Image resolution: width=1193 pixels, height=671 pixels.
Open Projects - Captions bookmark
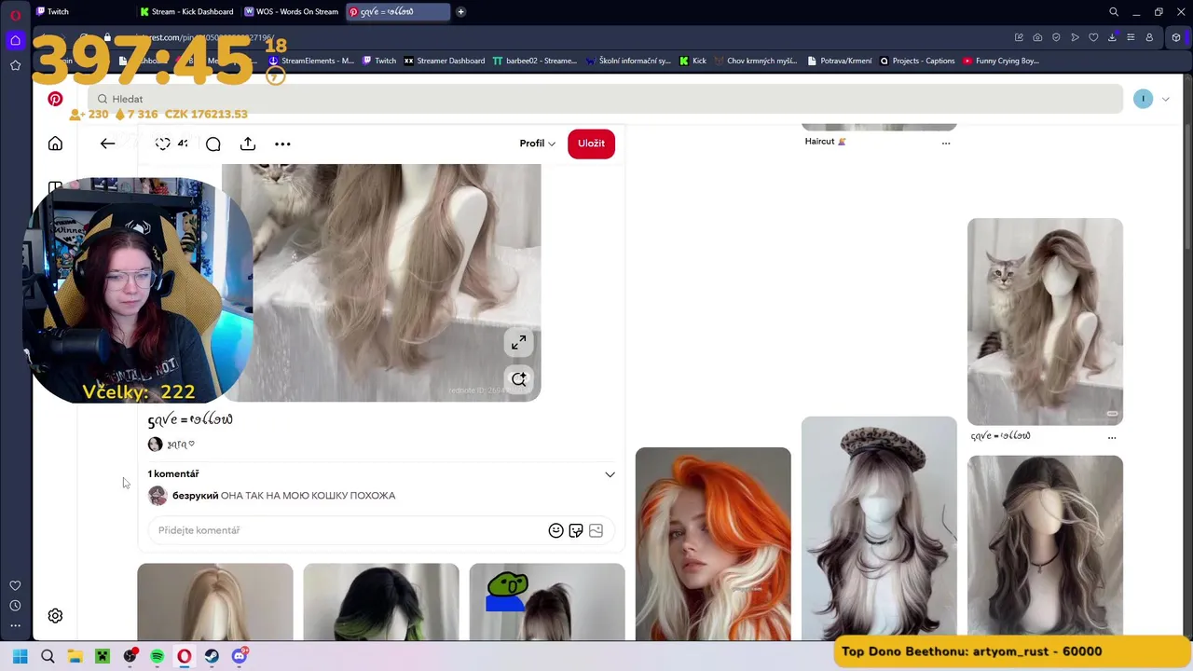(x=917, y=61)
